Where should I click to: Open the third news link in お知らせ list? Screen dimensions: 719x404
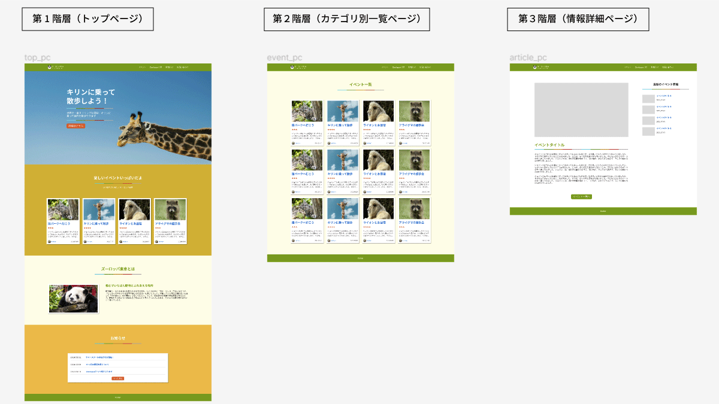click(99, 371)
